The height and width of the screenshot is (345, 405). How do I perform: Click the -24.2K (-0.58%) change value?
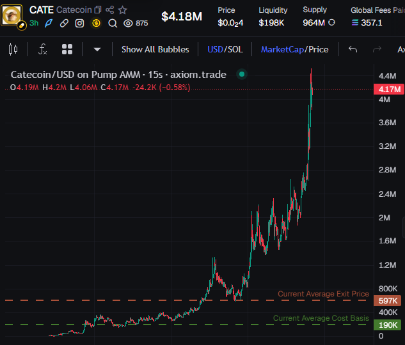tap(161, 88)
